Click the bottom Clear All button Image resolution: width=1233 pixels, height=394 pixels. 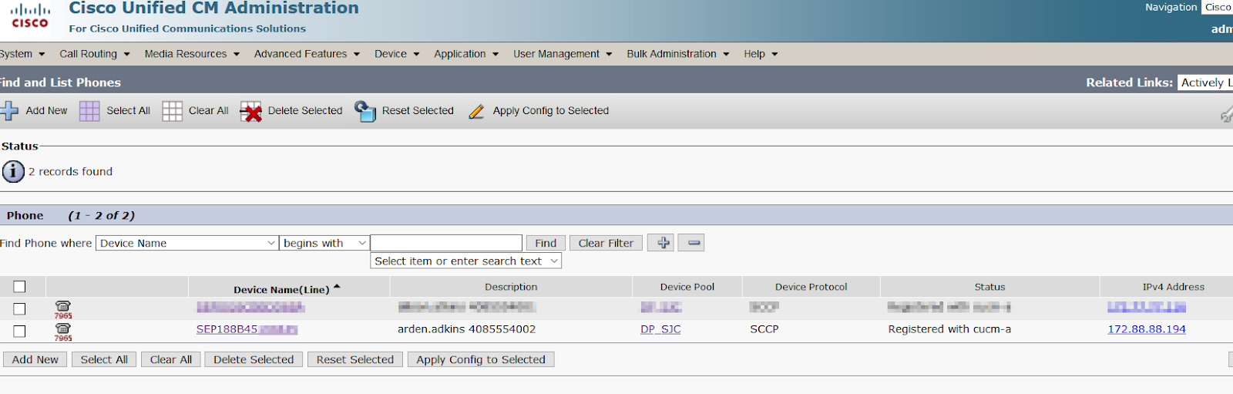[171, 359]
